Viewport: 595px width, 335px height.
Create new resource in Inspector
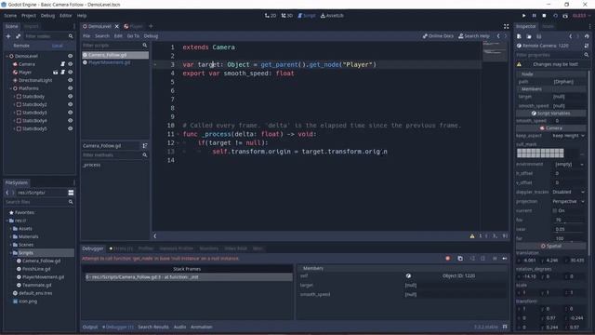pos(519,36)
